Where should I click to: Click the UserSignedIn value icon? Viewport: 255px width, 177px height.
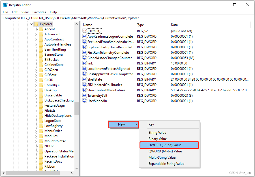(x=85, y=101)
